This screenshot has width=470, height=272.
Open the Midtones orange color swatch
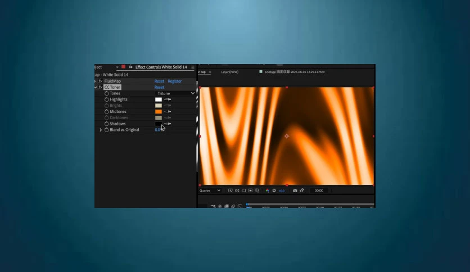pyautogui.click(x=159, y=111)
